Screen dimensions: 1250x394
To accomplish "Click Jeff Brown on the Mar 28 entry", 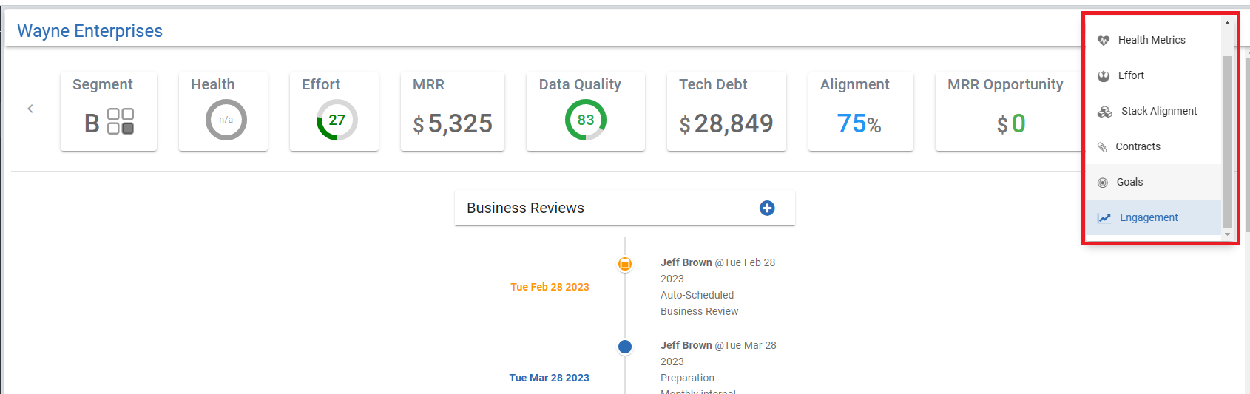I will (x=686, y=345).
